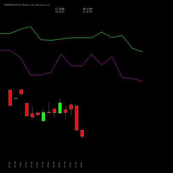Select the '18 Sep' date axis label
173x173 pixels.
coord(43,165)
